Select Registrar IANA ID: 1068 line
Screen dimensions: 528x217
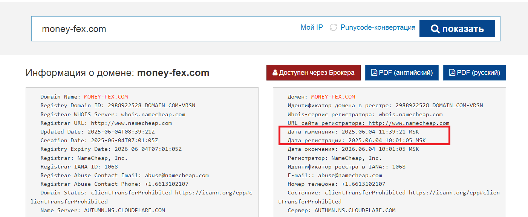(x=79, y=167)
